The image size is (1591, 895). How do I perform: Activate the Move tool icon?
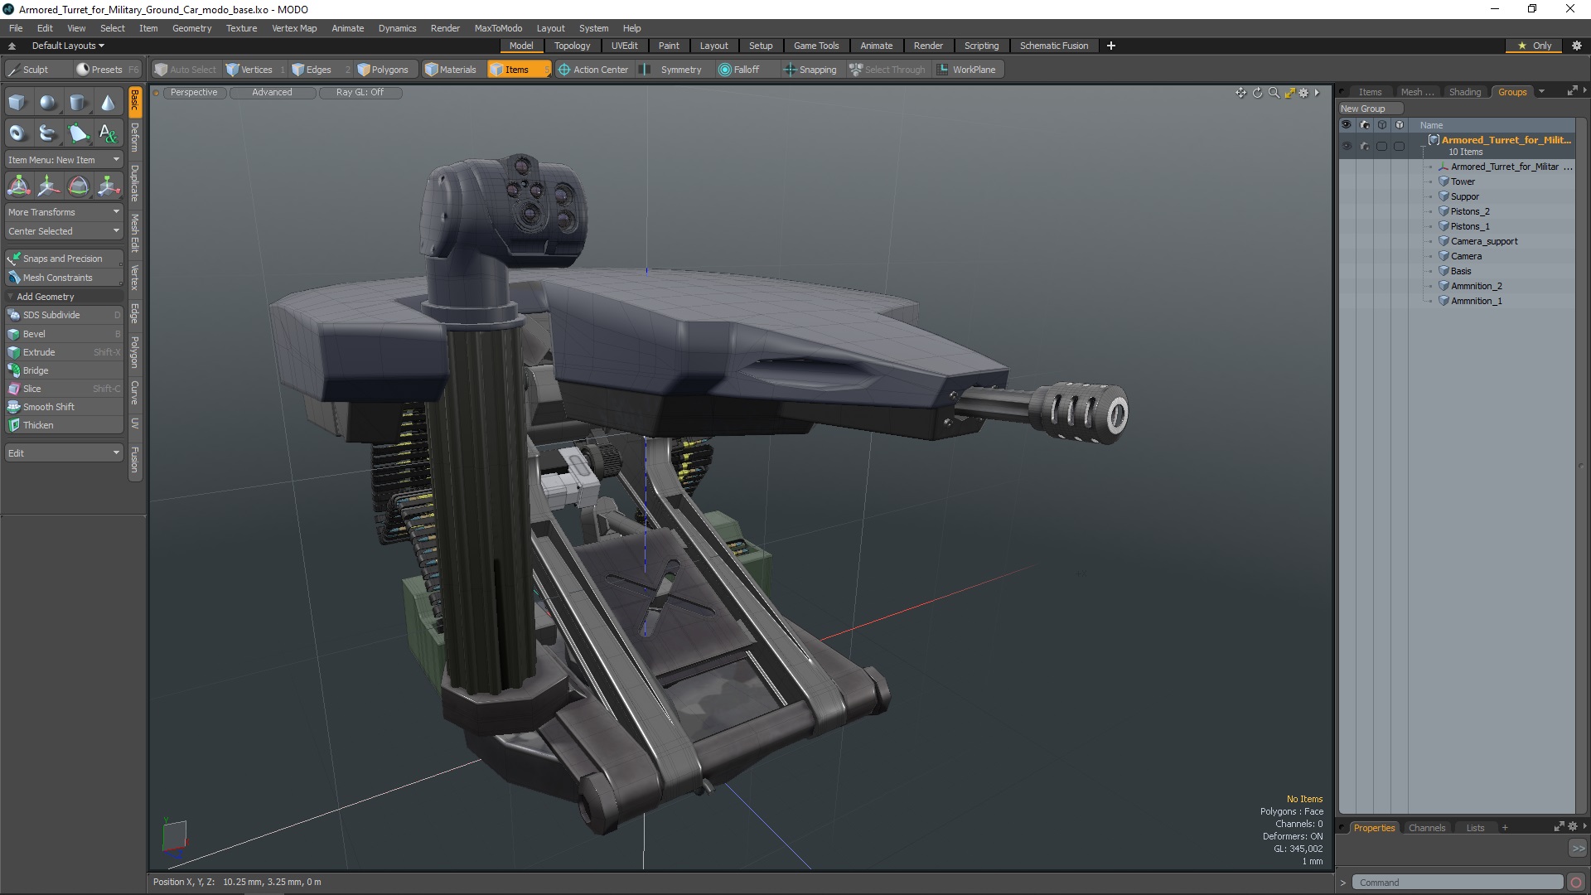coord(48,186)
